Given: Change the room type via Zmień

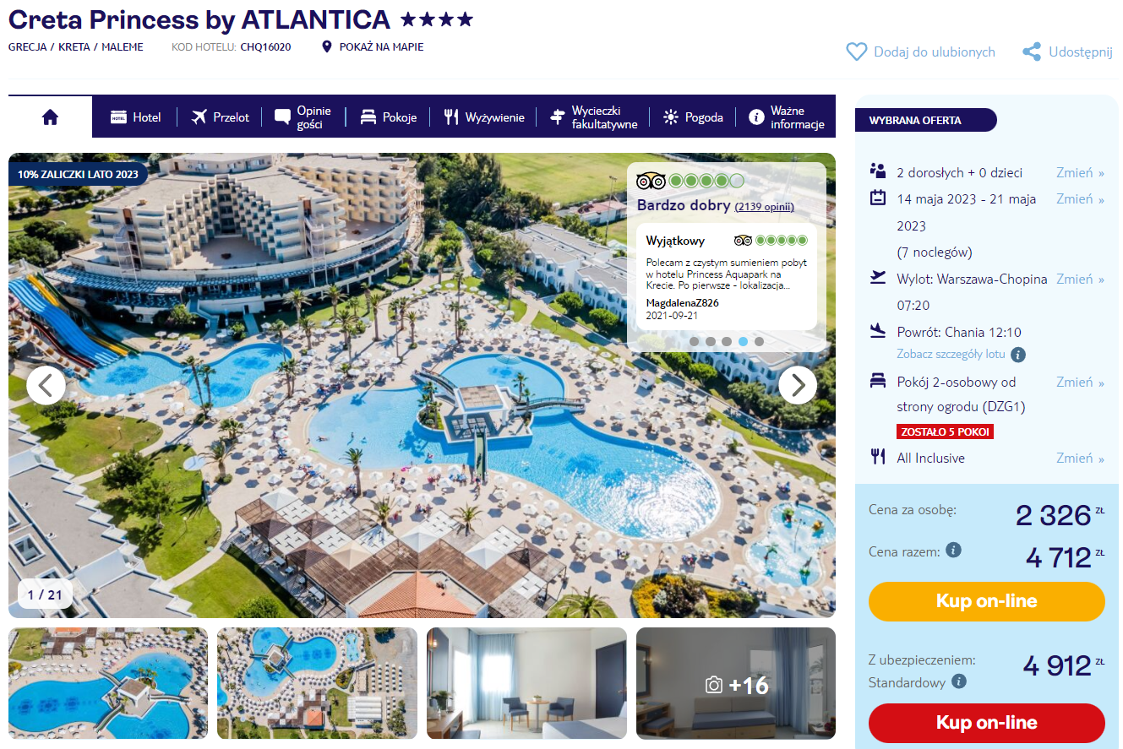Looking at the screenshot, I should [x=1080, y=382].
